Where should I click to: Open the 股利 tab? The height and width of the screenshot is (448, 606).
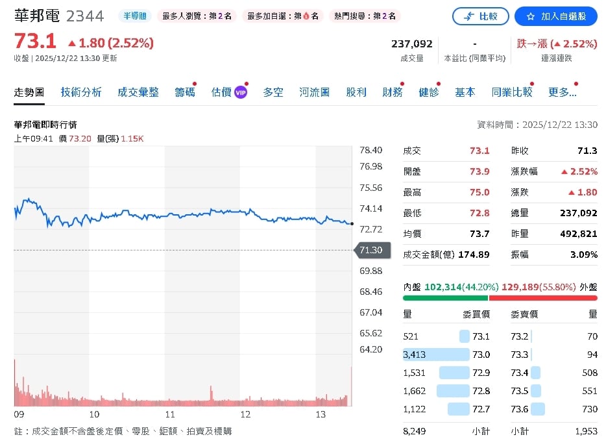356,92
